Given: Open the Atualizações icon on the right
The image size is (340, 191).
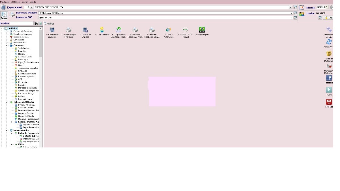Looking at the screenshot, I should tap(329, 42).
